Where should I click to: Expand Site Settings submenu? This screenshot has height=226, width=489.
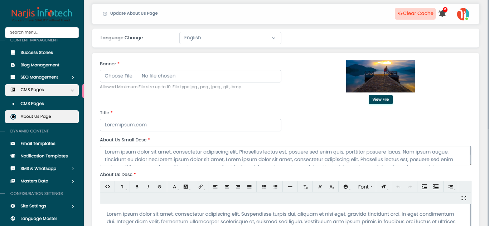click(42, 206)
